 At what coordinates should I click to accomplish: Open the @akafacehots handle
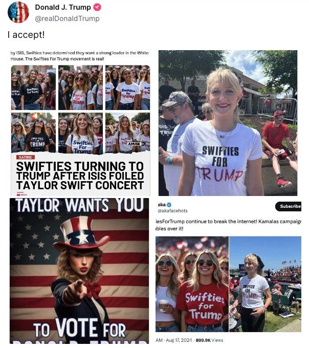pyautogui.click(x=172, y=211)
